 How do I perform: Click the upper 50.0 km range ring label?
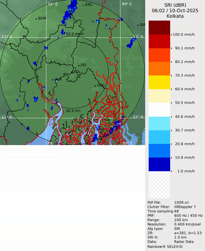73,34
